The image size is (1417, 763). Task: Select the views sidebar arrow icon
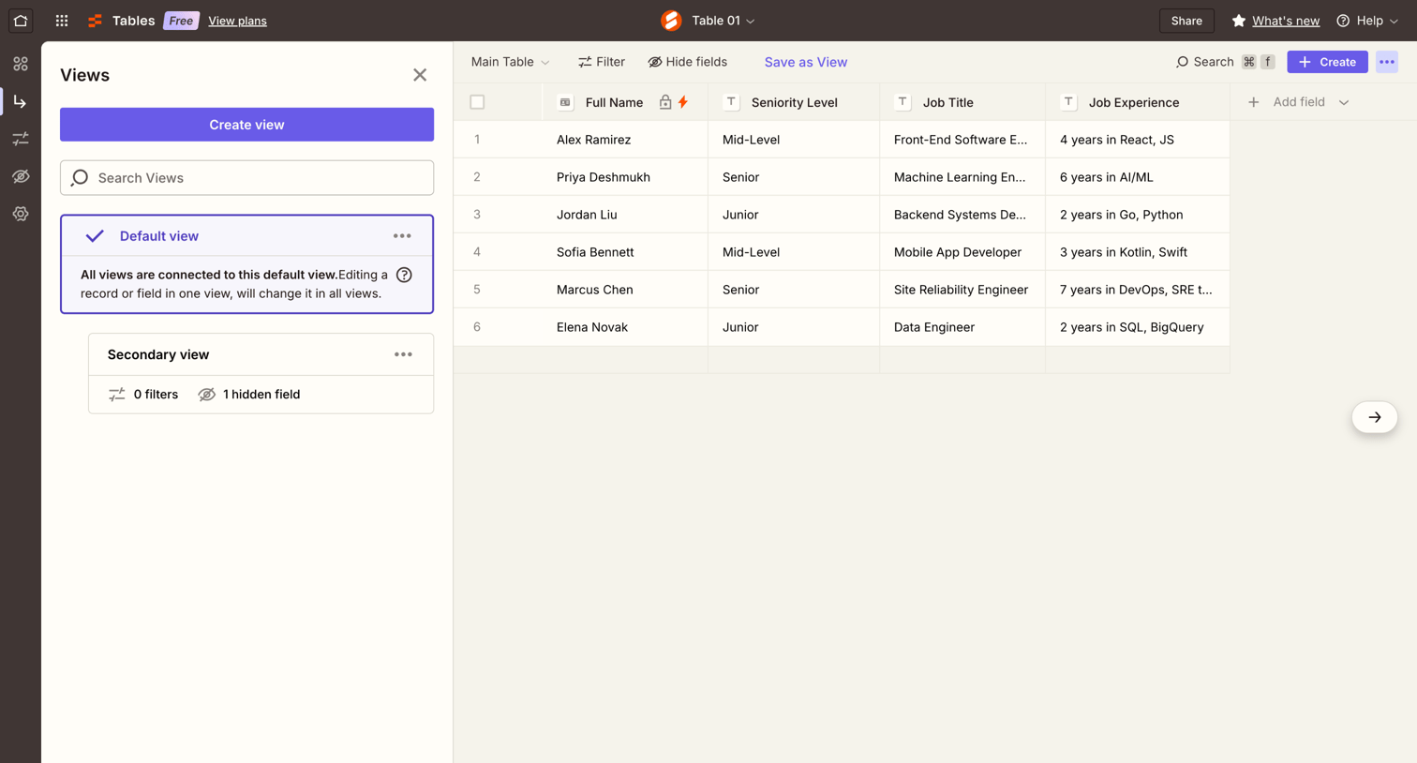coord(21,101)
